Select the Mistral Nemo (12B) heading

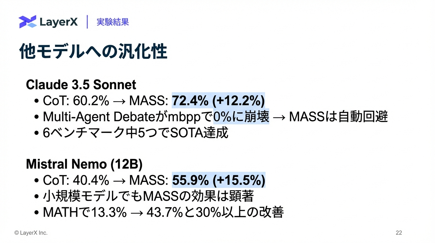(x=84, y=164)
